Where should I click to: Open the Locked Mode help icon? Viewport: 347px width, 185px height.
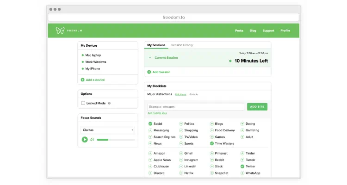(x=109, y=103)
